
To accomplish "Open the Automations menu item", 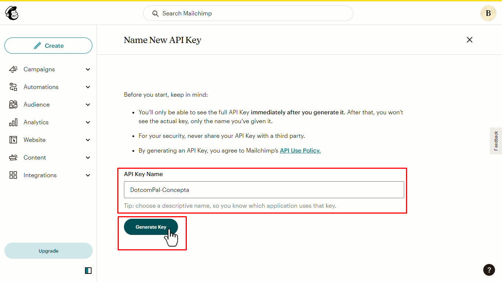I will 49,87.
